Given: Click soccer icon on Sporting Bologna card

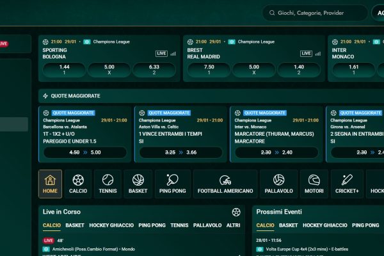Looking at the screenshot, I should coord(45,42).
